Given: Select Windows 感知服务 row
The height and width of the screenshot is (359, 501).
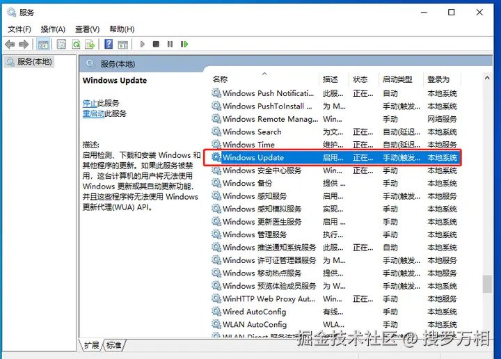Looking at the screenshot, I should [x=335, y=196].
